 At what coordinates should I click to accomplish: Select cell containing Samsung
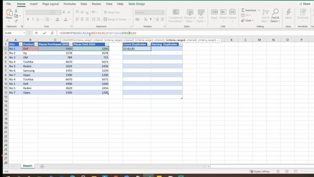[x=30, y=71]
